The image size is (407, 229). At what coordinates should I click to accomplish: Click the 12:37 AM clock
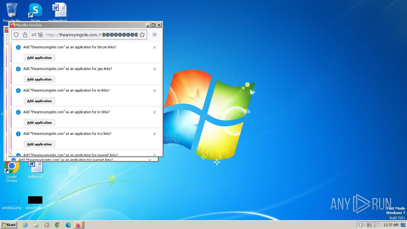pyautogui.click(x=391, y=225)
